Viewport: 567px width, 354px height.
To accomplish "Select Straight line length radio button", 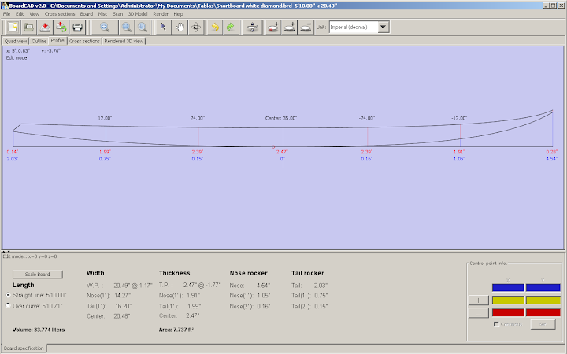I will click(8, 295).
